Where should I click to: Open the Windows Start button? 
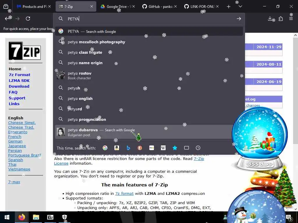pos(7,217)
